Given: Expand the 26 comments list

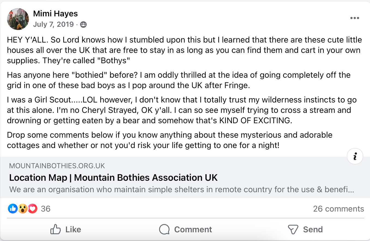Looking at the screenshot, I should pos(338,209).
